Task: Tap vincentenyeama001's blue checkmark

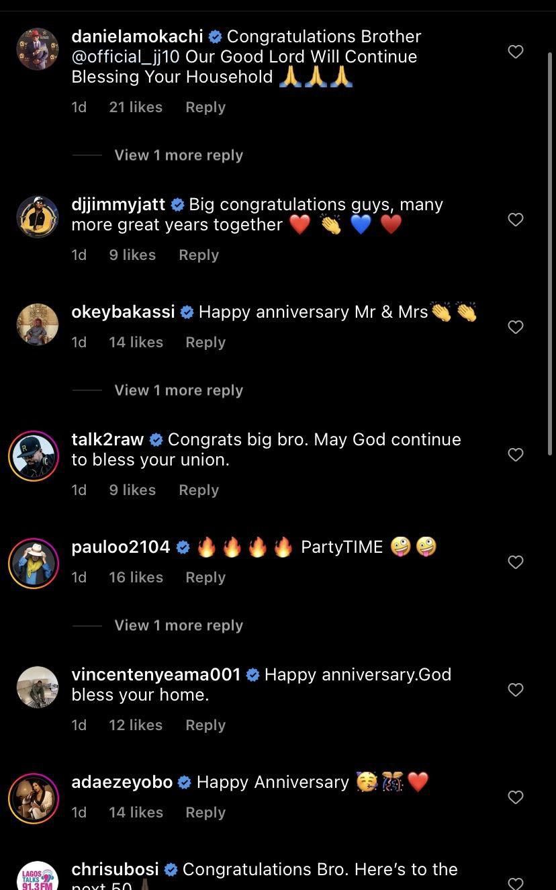Action: 253,674
